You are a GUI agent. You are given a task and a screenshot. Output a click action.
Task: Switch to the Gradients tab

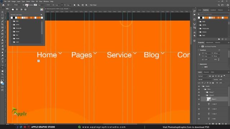pyautogui.click(x=213, y=10)
